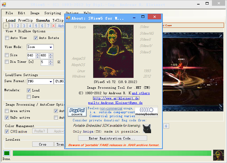Click Enter Registration Code button

click(x=112, y=138)
